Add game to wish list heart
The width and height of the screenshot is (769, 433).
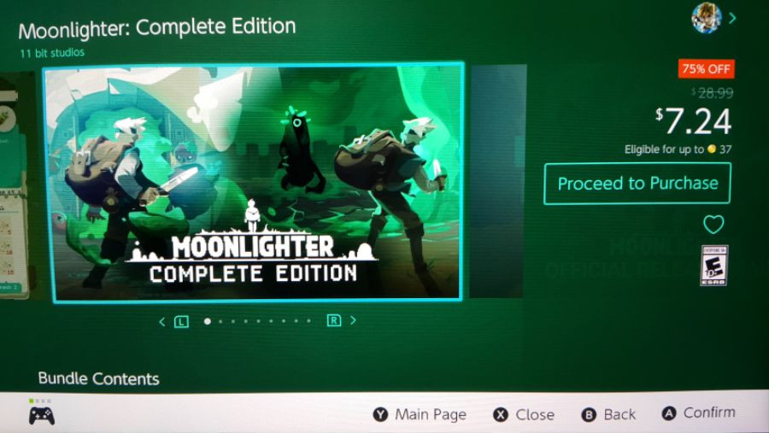coord(713,225)
